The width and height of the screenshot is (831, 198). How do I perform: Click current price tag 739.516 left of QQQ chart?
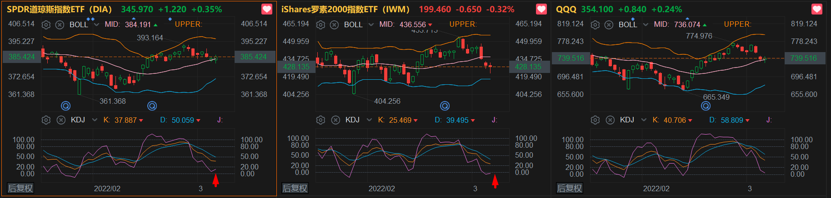(571, 58)
